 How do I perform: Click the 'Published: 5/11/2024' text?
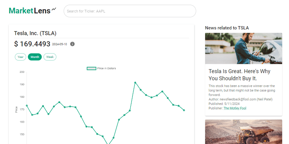[224, 104]
